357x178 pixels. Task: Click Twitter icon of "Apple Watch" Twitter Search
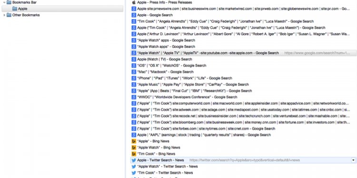[x=134, y=167]
